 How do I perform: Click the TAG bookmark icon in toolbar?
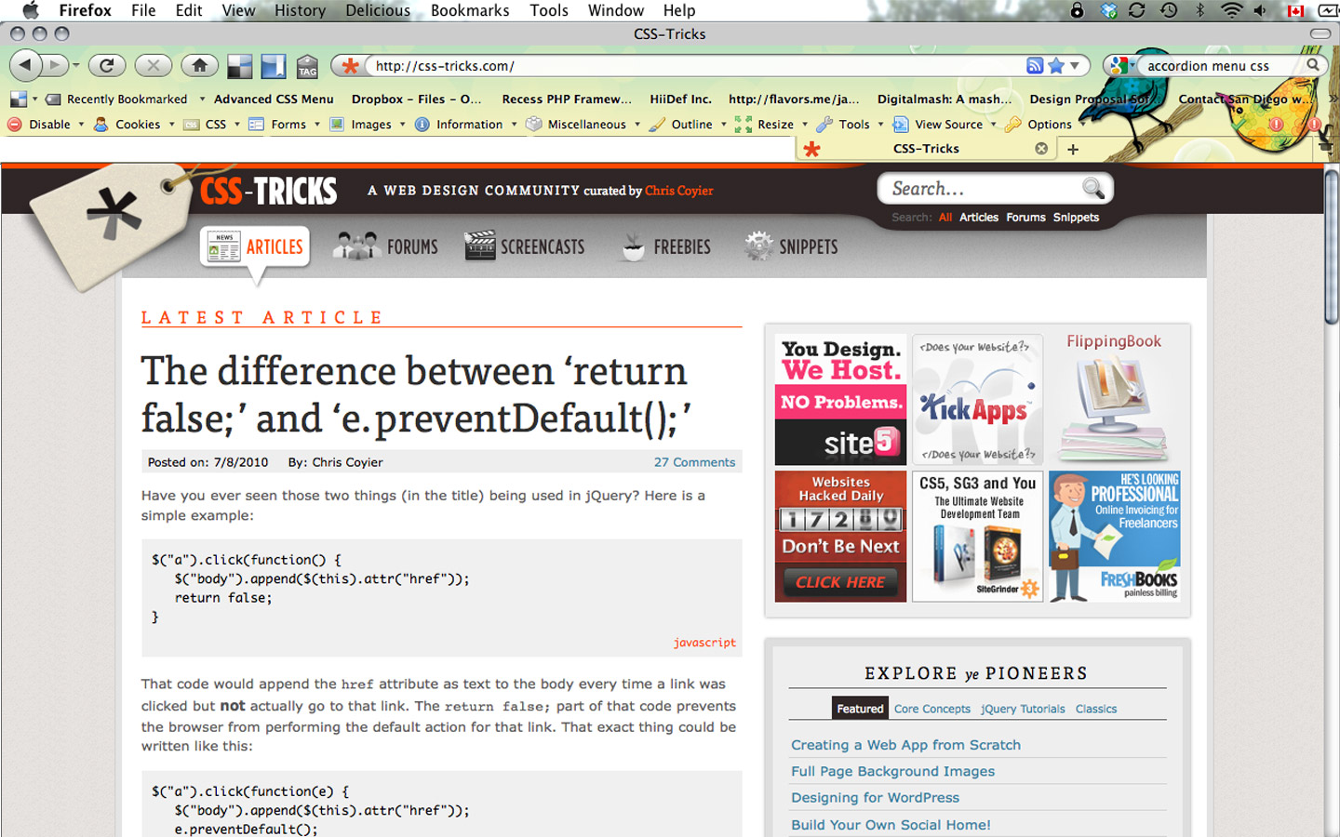[307, 67]
